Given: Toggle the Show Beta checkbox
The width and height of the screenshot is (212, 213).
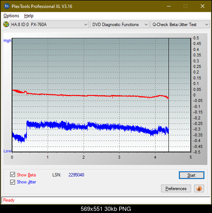Looking at the screenshot, I should click(13, 175).
